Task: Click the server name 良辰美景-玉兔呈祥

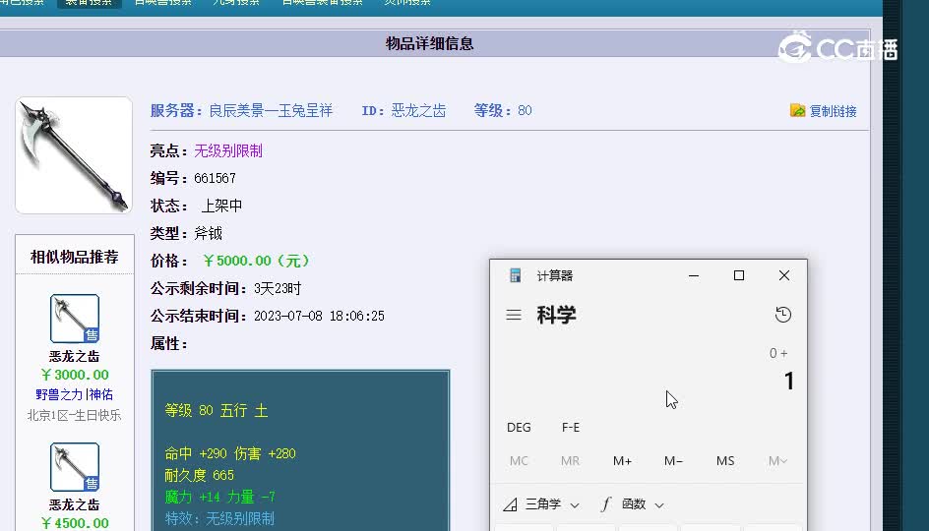Action: [x=271, y=111]
